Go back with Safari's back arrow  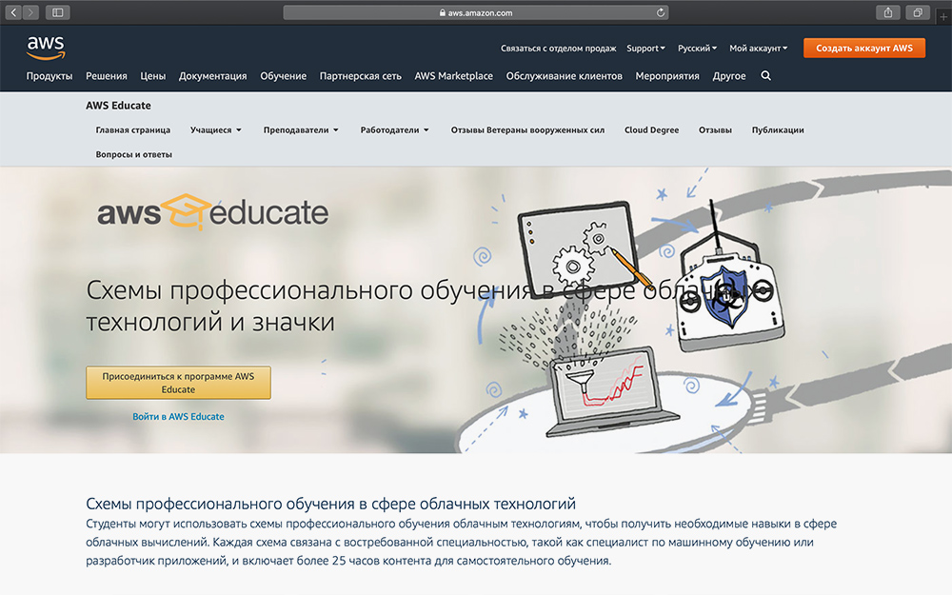13,12
